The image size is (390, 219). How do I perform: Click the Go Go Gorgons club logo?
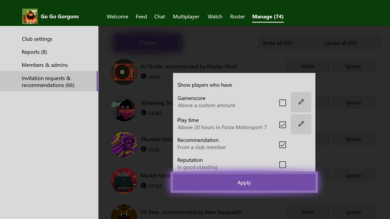pos(29,17)
